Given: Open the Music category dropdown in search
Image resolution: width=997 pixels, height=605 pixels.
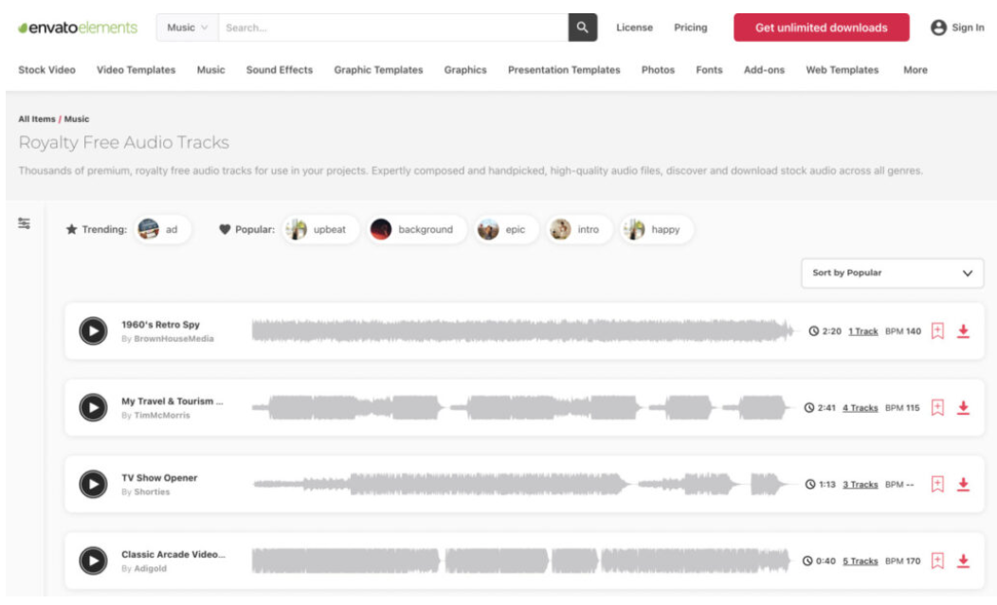Looking at the screenshot, I should pos(188,27).
